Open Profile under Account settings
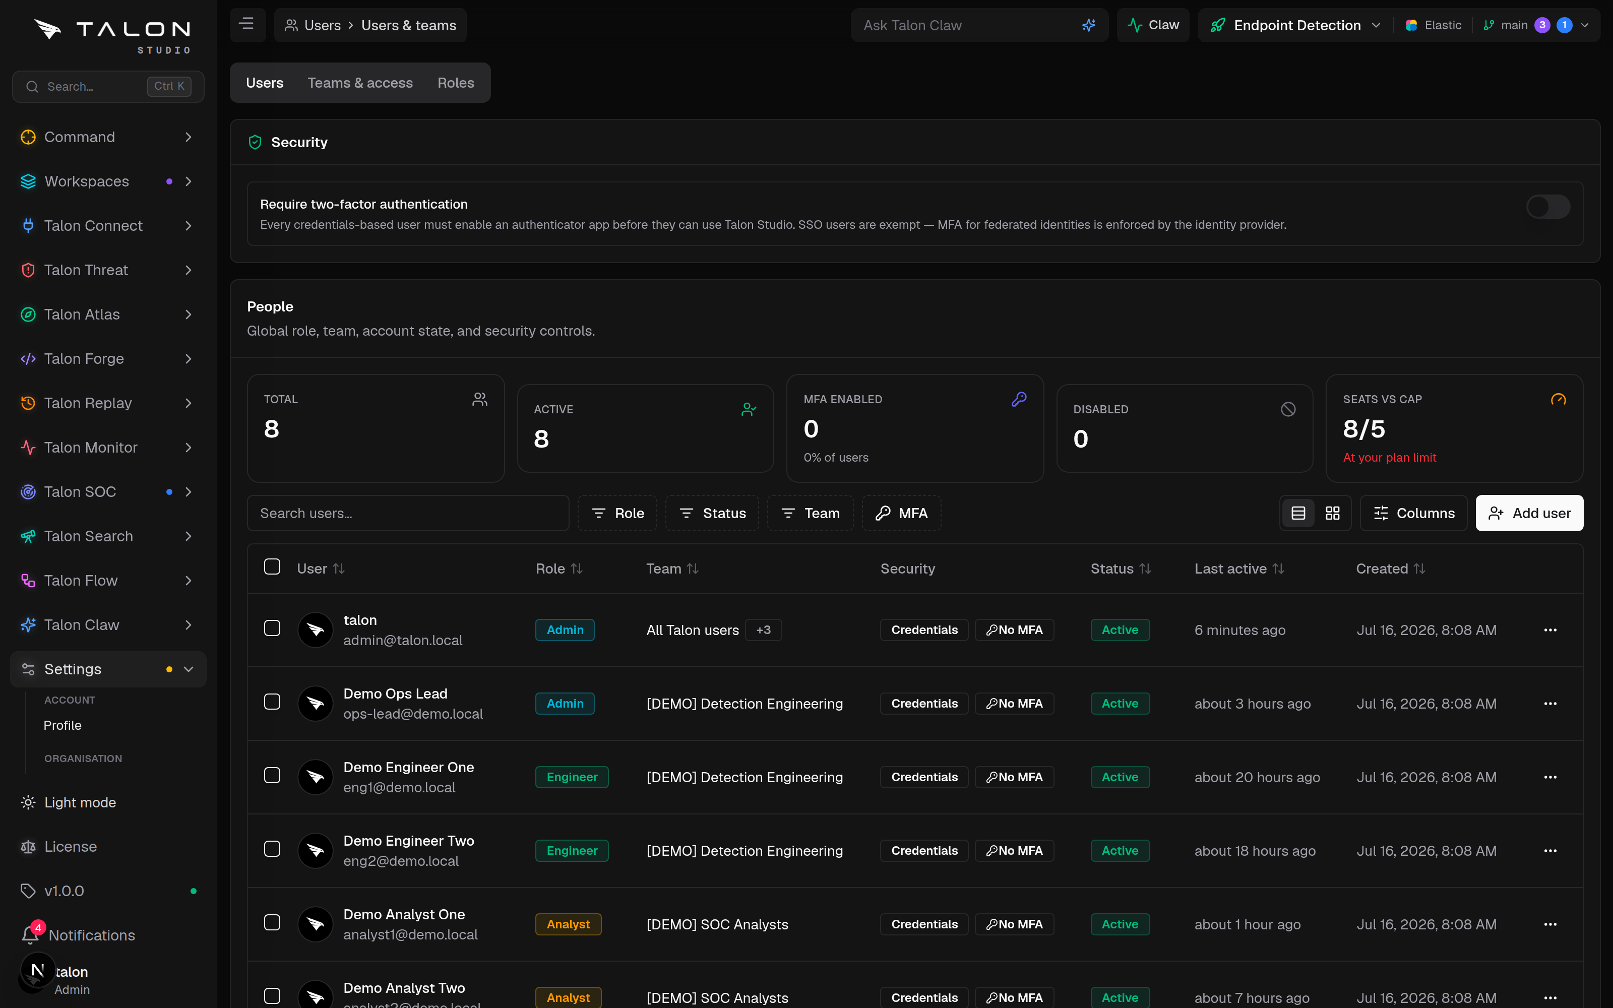 pos(63,725)
